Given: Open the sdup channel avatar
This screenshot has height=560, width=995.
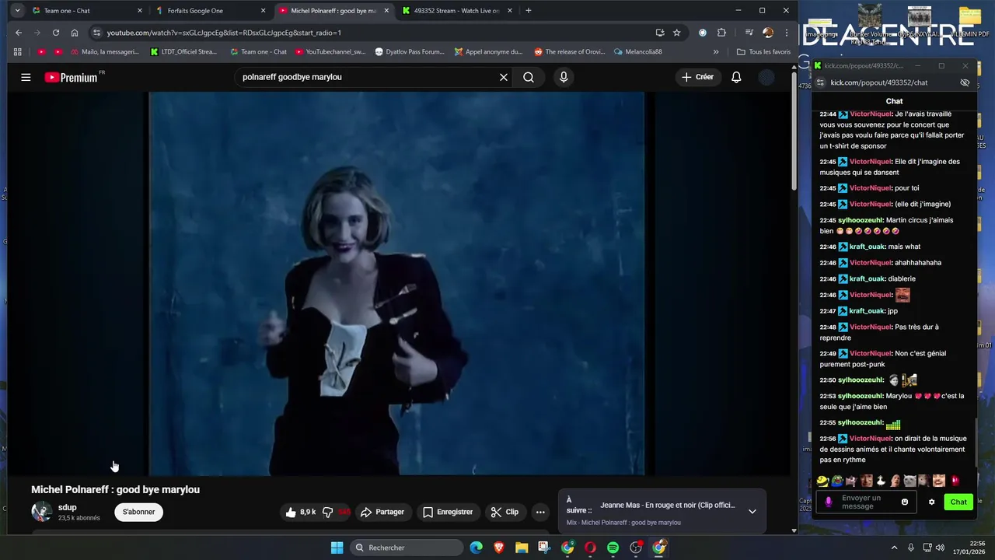Looking at the screenshot, I should (41, 512).
